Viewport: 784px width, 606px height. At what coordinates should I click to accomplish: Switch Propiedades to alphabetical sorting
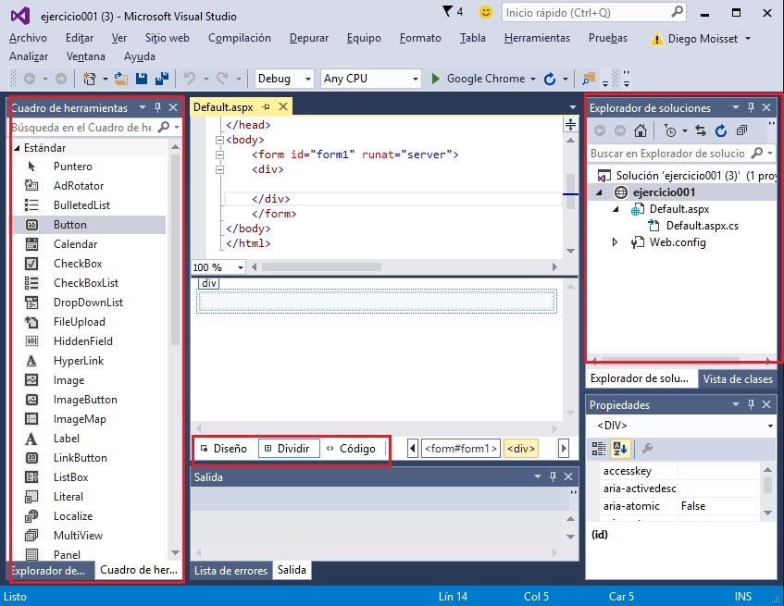(x=620, y=448)
